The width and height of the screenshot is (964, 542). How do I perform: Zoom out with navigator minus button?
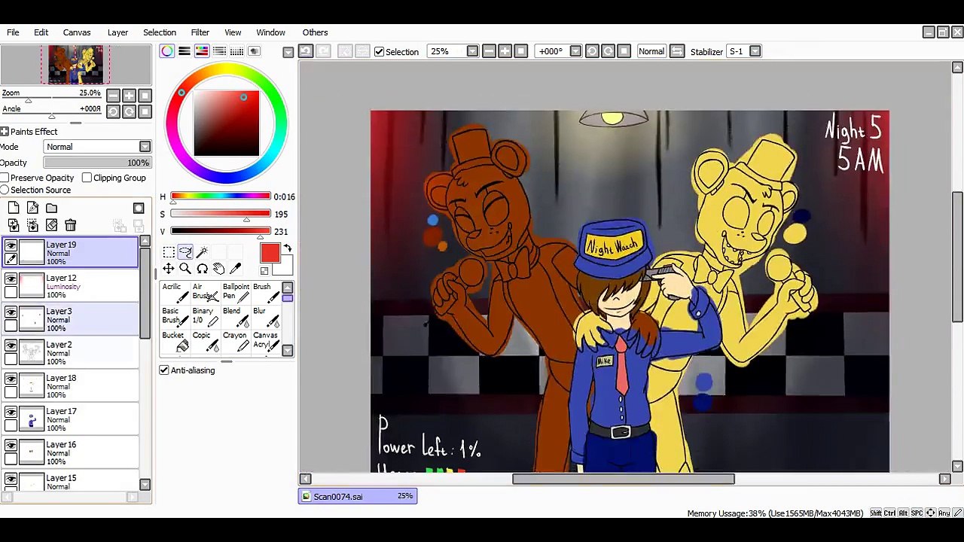coord(113,95)
